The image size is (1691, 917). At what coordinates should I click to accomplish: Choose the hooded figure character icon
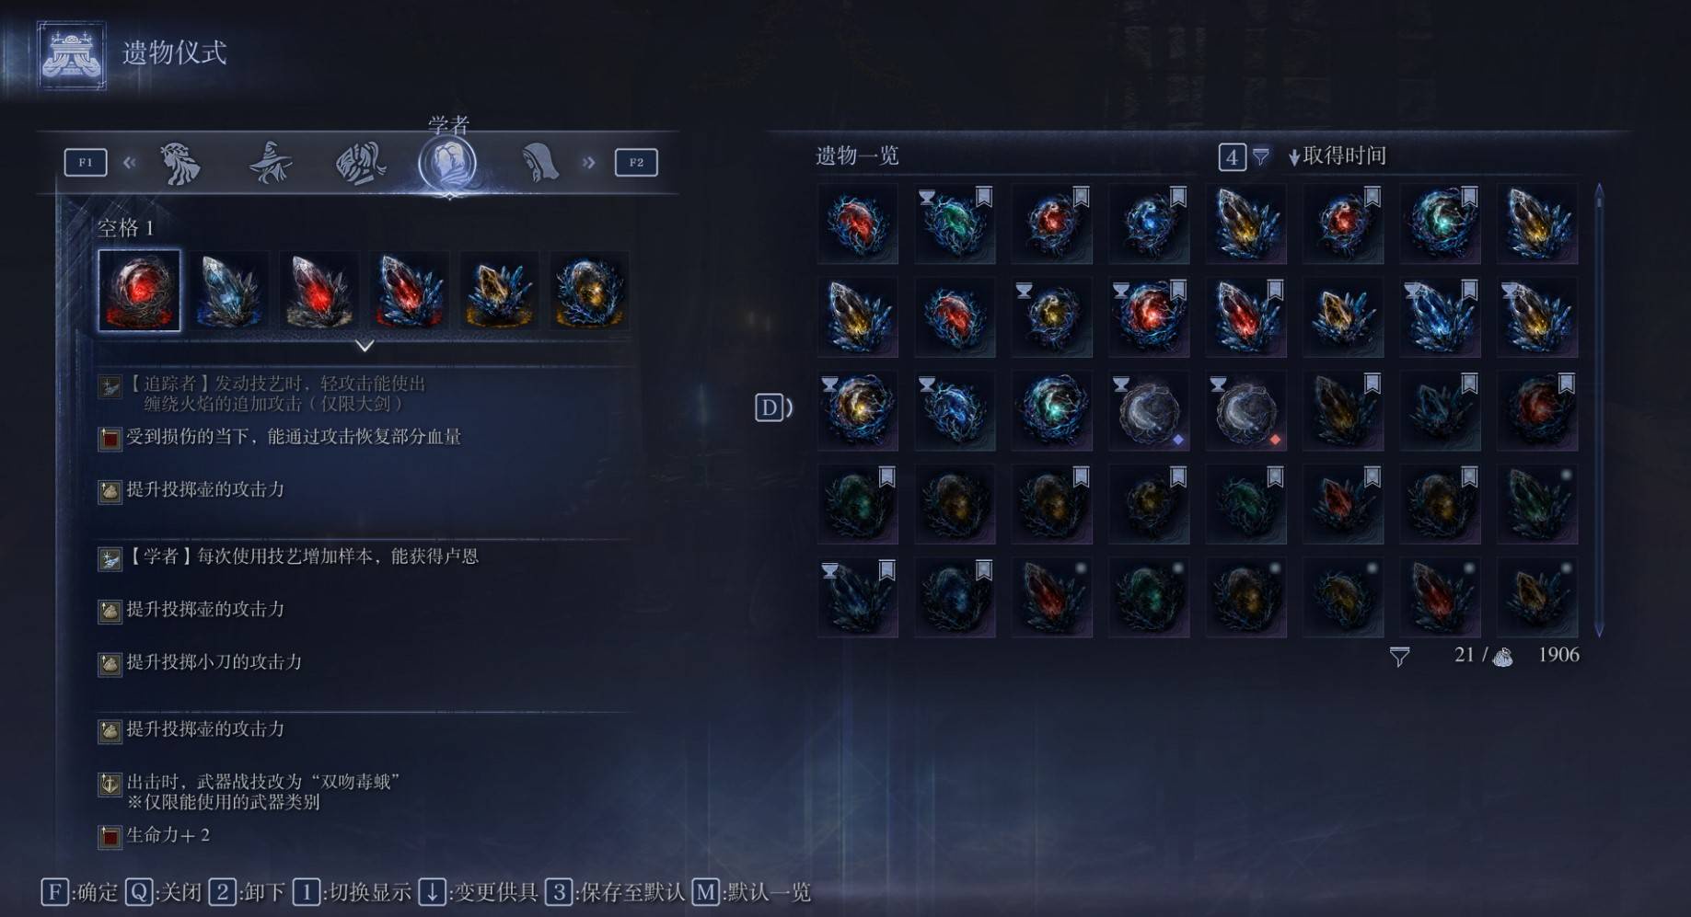(540, 163)
